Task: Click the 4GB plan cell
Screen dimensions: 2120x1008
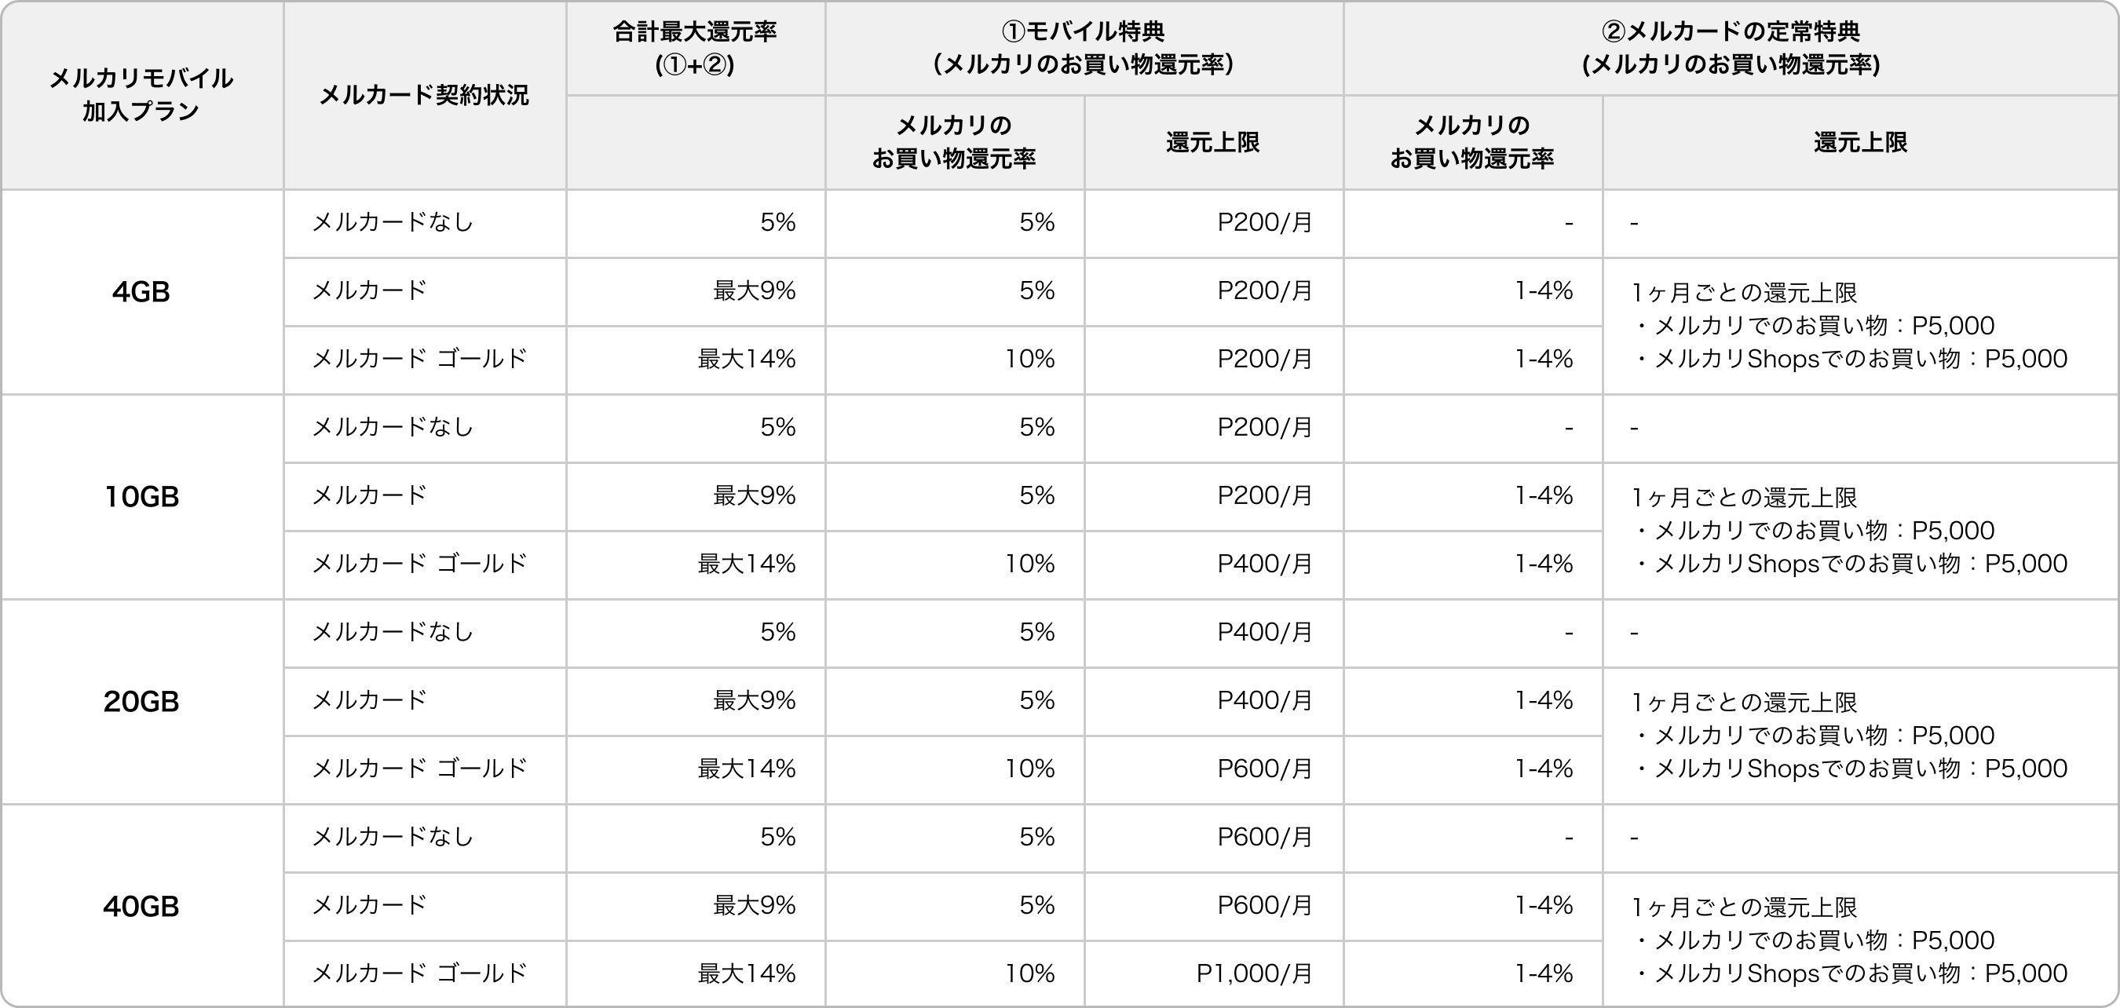Action: coord(141,292)
